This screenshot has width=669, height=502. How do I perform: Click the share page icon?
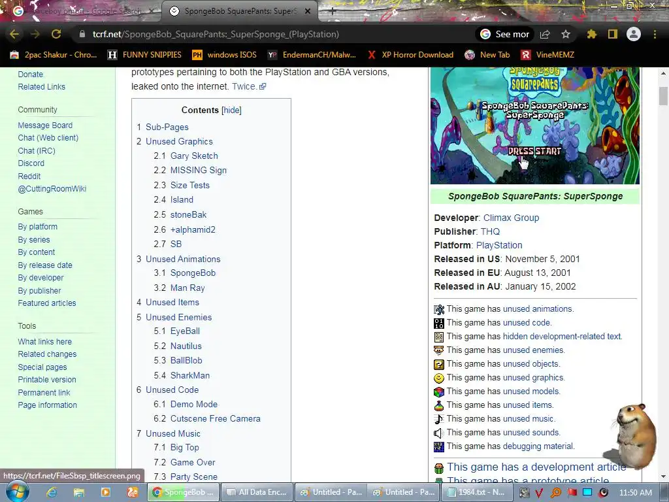coord(545,34)
